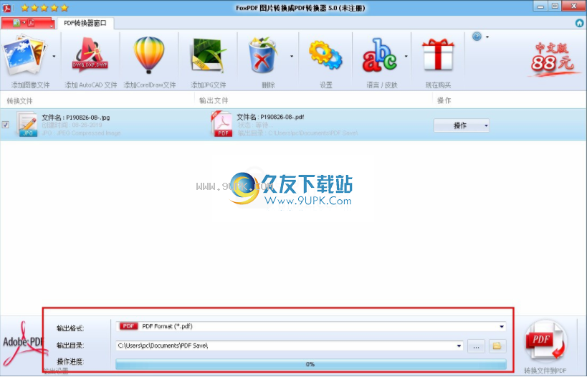This screenshot has height=377, width=587.
Task: Click the 0% operation progress bar
Action: 311,364
